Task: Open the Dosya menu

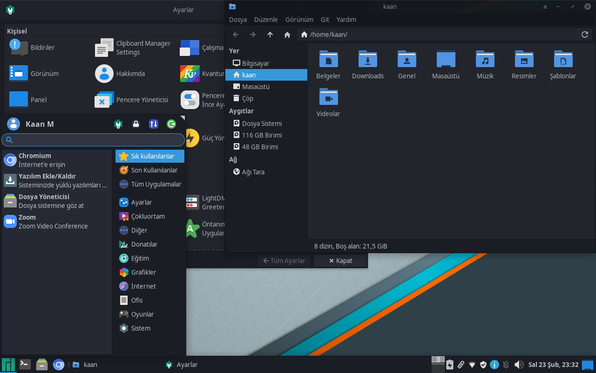Action: (238, 20)
